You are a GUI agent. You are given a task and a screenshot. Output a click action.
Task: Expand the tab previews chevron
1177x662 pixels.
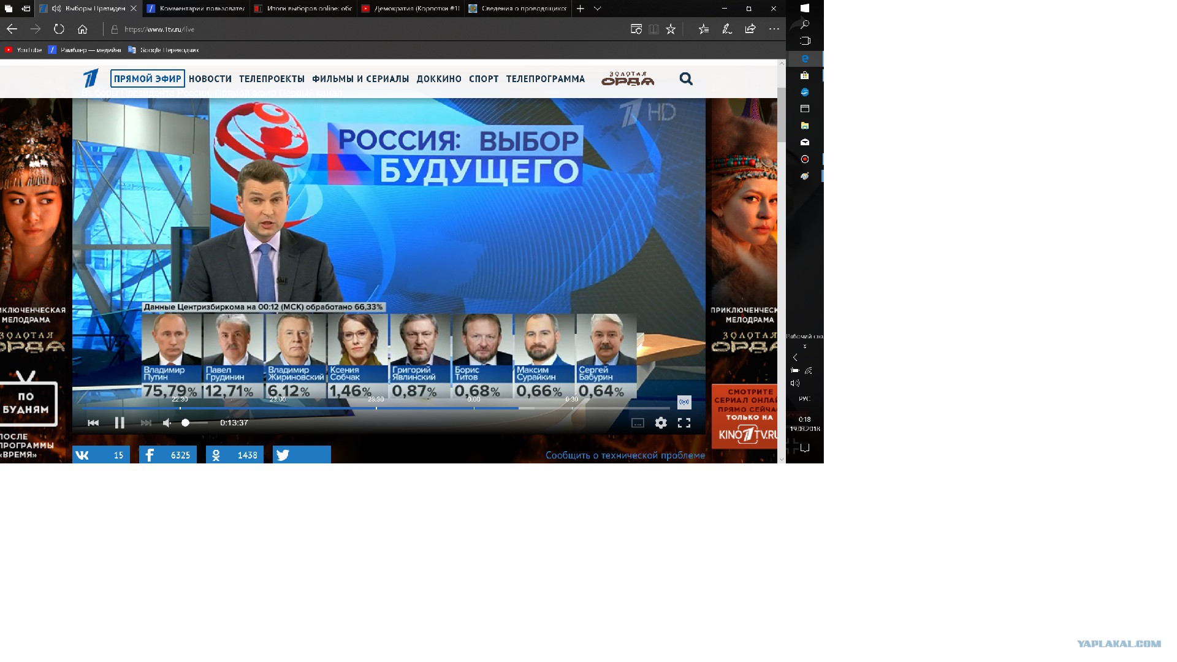point(597,9)
